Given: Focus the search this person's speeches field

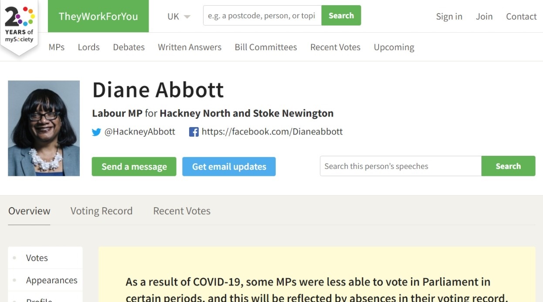Looking at the screenshot, I should [400, 166].
